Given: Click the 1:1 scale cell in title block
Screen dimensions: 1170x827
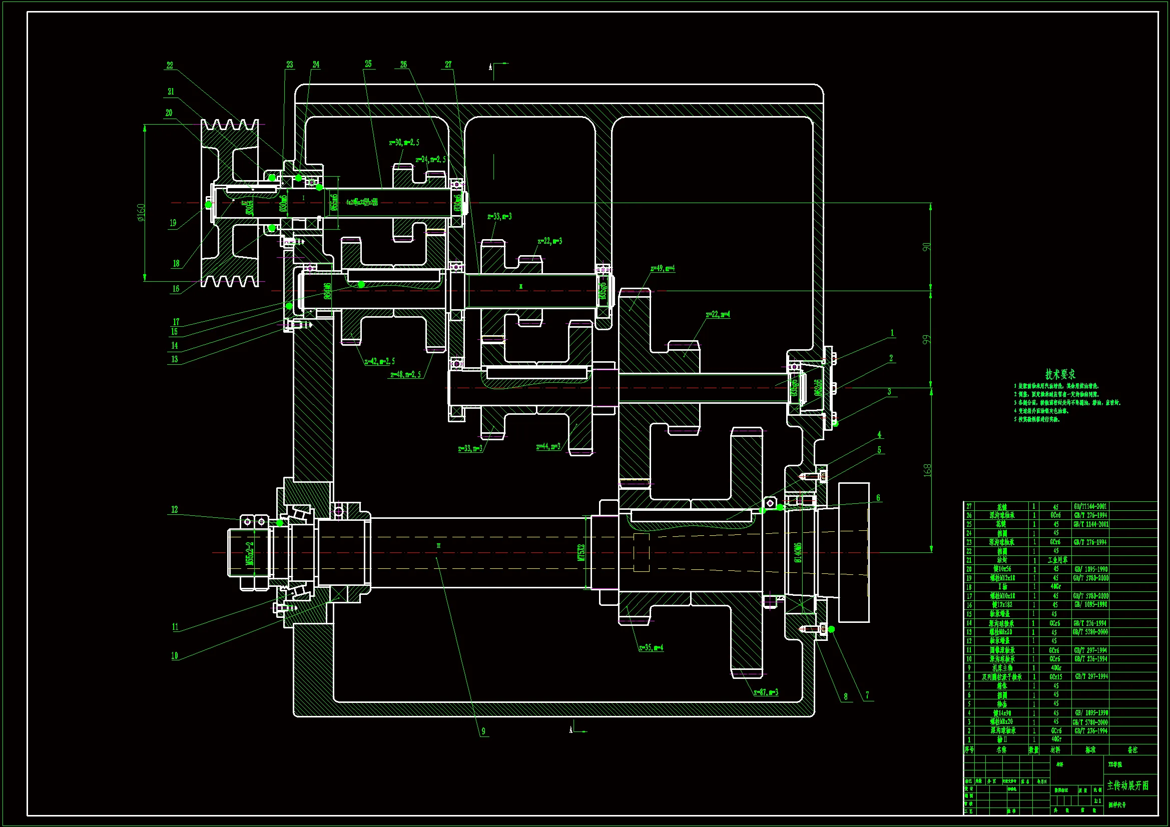Looking at the screenshot, I should pos(1097,800).
